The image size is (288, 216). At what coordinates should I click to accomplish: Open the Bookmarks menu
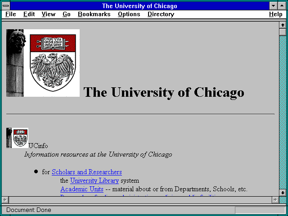[x=94, y=14]
